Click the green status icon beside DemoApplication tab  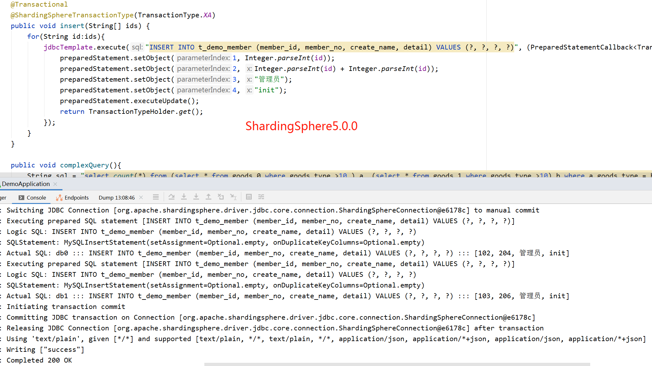pos(1,187)
